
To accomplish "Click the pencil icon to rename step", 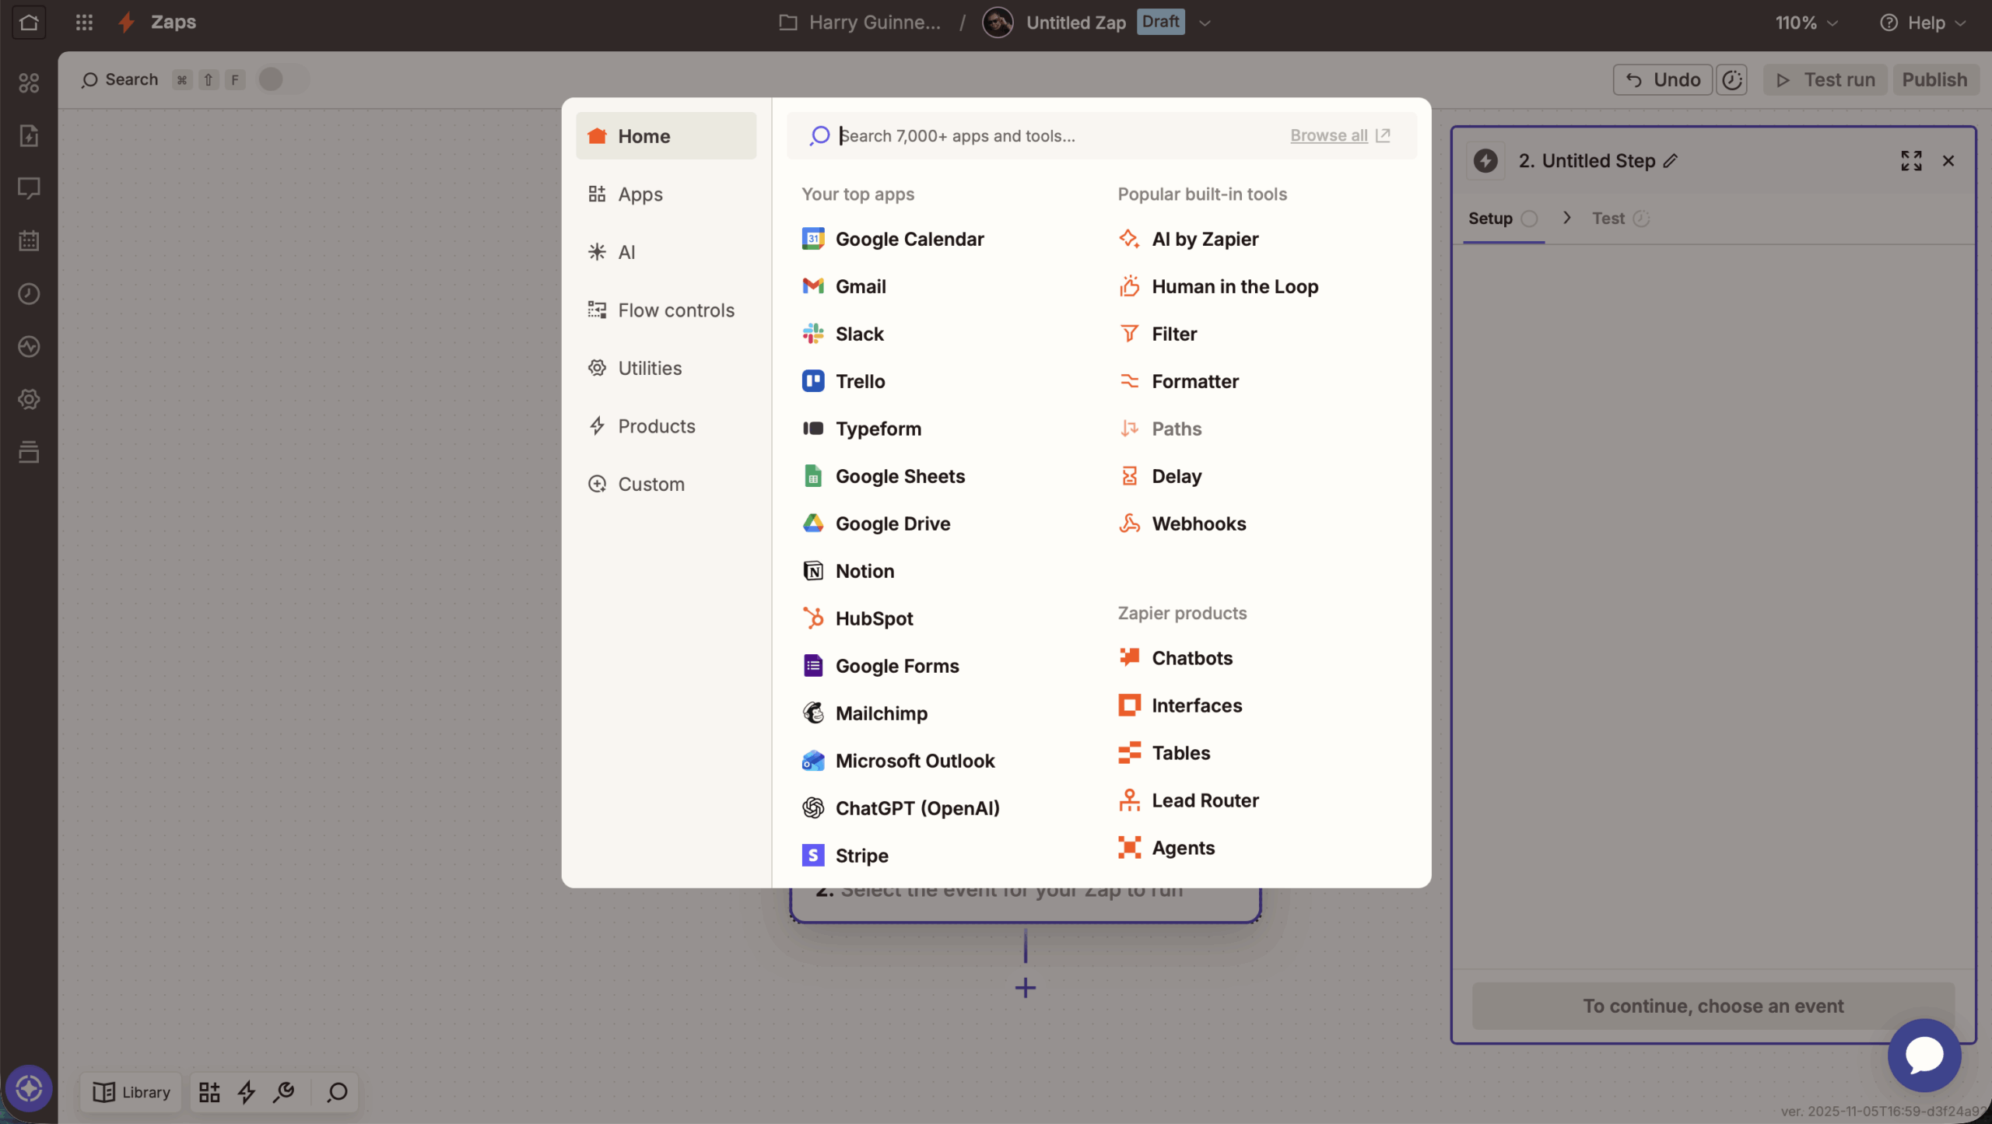I will (1671, 161).
